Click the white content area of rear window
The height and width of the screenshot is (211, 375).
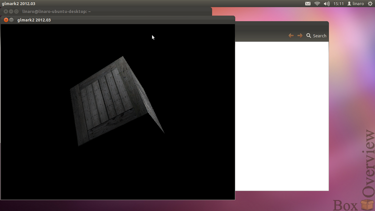pyautogui.click(x=281, y=116)
